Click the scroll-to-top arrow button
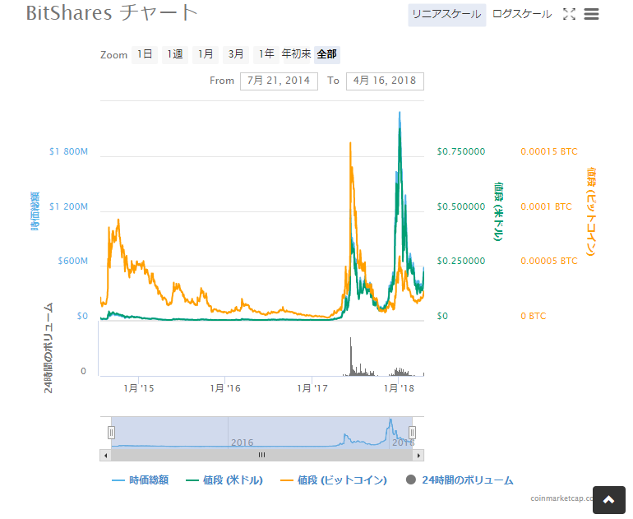 pos(609,500)
